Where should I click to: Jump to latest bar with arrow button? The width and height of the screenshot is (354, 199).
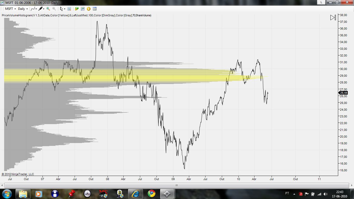coord(333,18)
